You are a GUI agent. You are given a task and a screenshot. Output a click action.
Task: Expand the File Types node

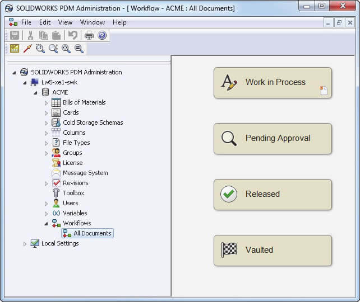pos(46,143)
